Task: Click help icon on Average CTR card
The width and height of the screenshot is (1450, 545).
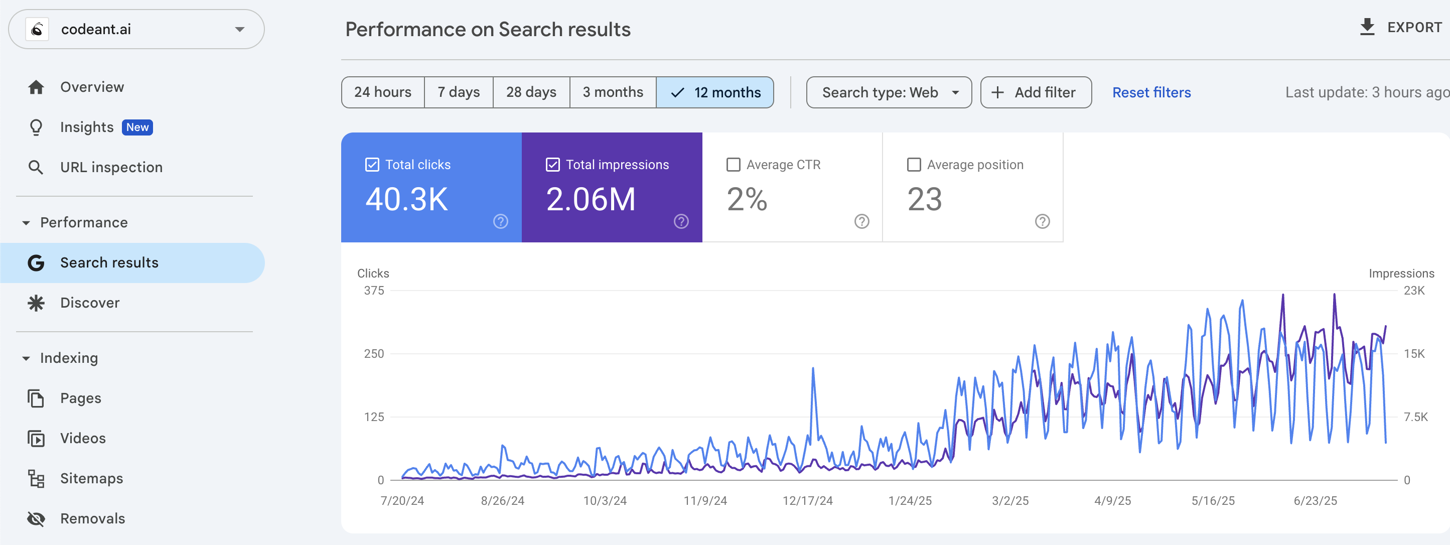Action: coord(862,221)
